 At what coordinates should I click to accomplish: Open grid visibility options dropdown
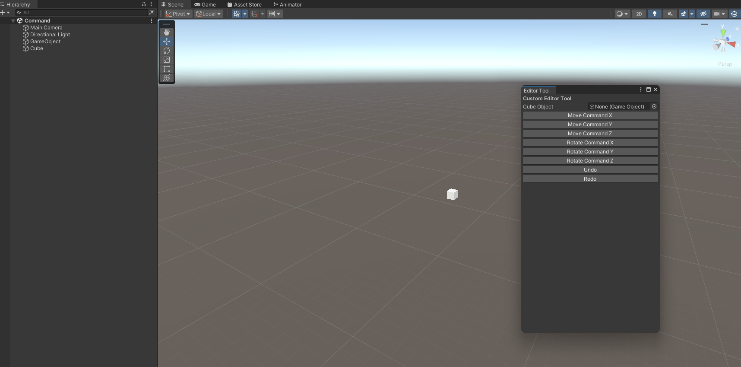tap(245, 14)
